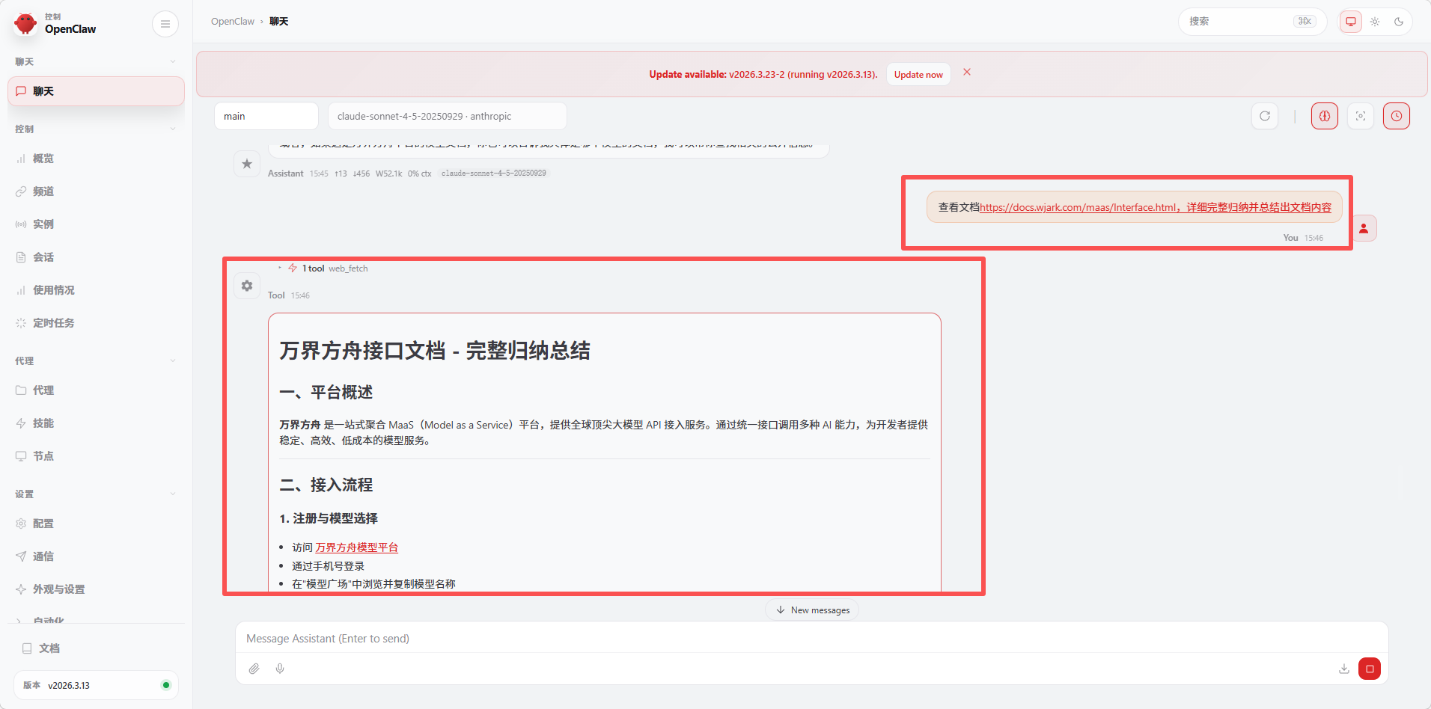Open the 万界方舟模型平台 link
1431x709 pixels.
coord(356,547)
